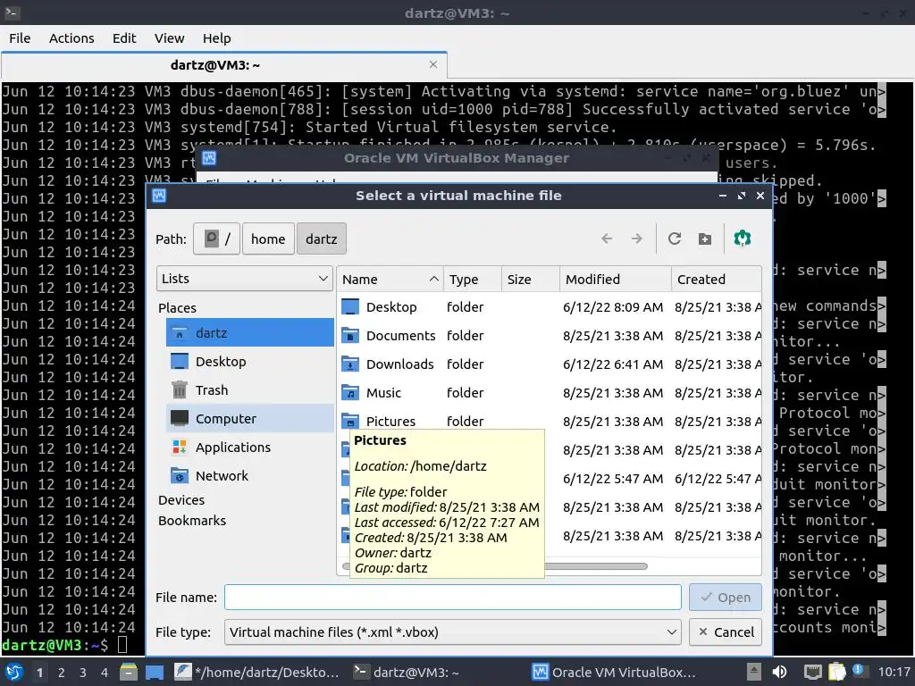Open file manager icon in taskbar

point(129,672)
